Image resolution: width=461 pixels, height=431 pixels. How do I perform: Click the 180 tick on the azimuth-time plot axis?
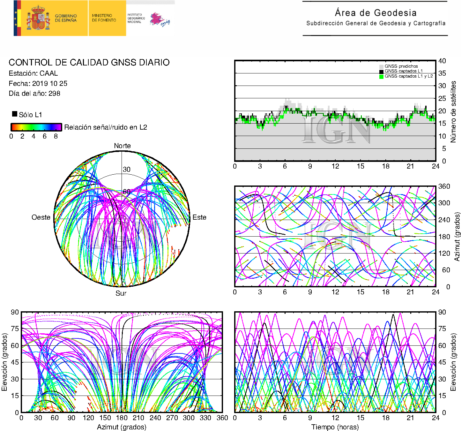point(444,237)
